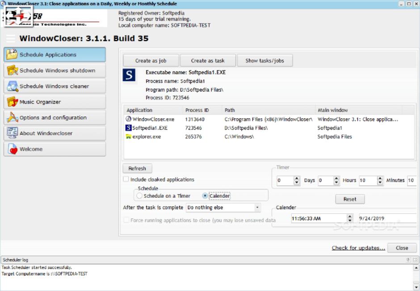Increase the Days timer value
Screen dimensions: 420x291
click(x=297, y=178)
